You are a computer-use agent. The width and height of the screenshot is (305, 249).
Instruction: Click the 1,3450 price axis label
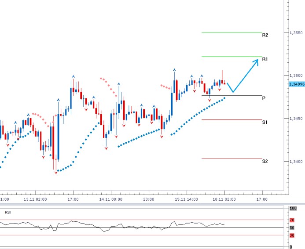click(x=296, y=119)
